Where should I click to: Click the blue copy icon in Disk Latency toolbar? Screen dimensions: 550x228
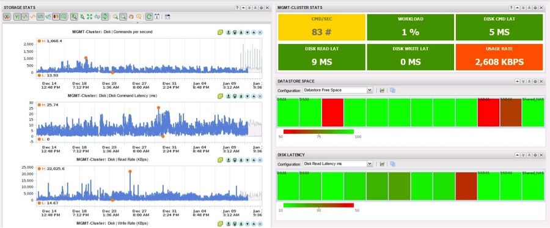tap(392, 164)
